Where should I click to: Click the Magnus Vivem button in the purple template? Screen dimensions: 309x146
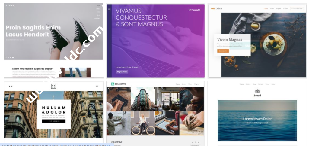122,72
